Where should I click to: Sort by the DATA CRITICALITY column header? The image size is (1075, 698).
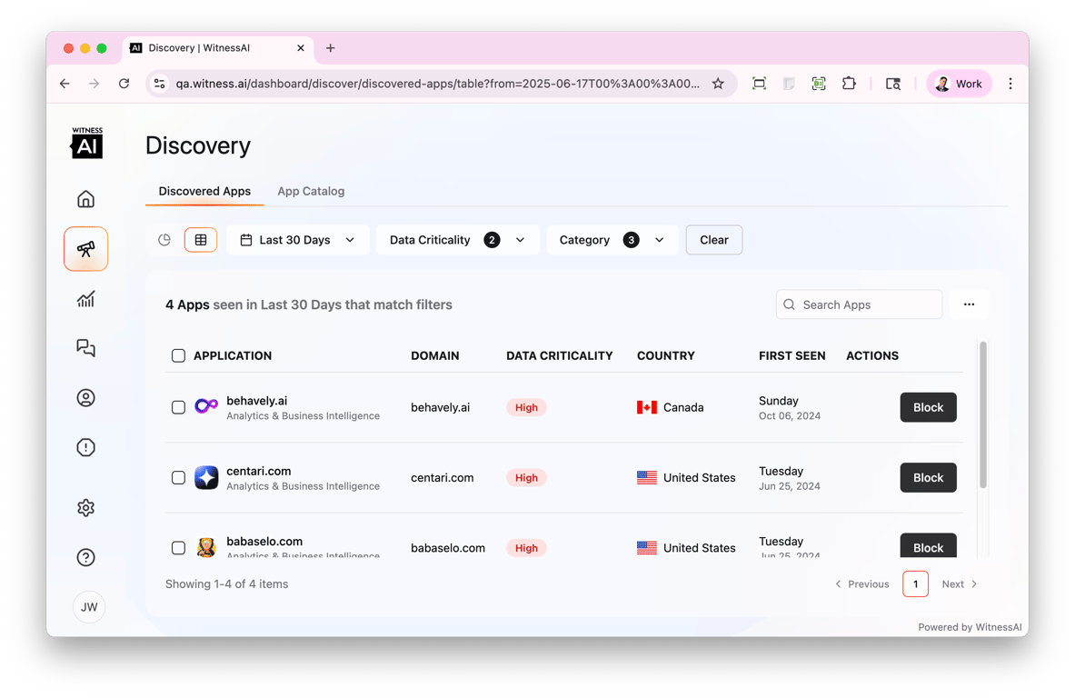pos(560,356)
